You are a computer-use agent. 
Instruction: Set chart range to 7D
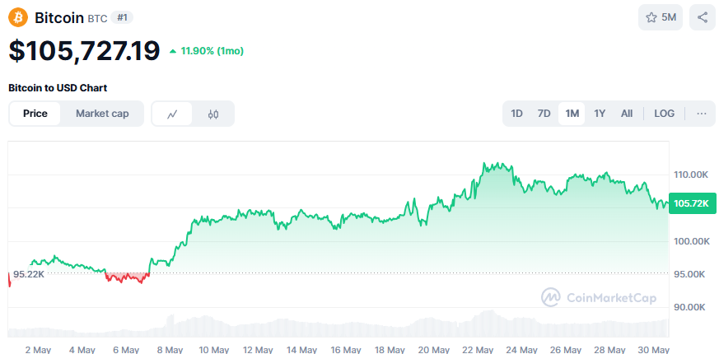tap(544, 114)
